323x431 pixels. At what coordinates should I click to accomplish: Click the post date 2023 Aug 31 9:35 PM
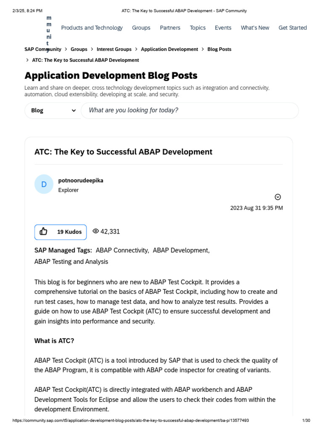click(x=257, y=208)
